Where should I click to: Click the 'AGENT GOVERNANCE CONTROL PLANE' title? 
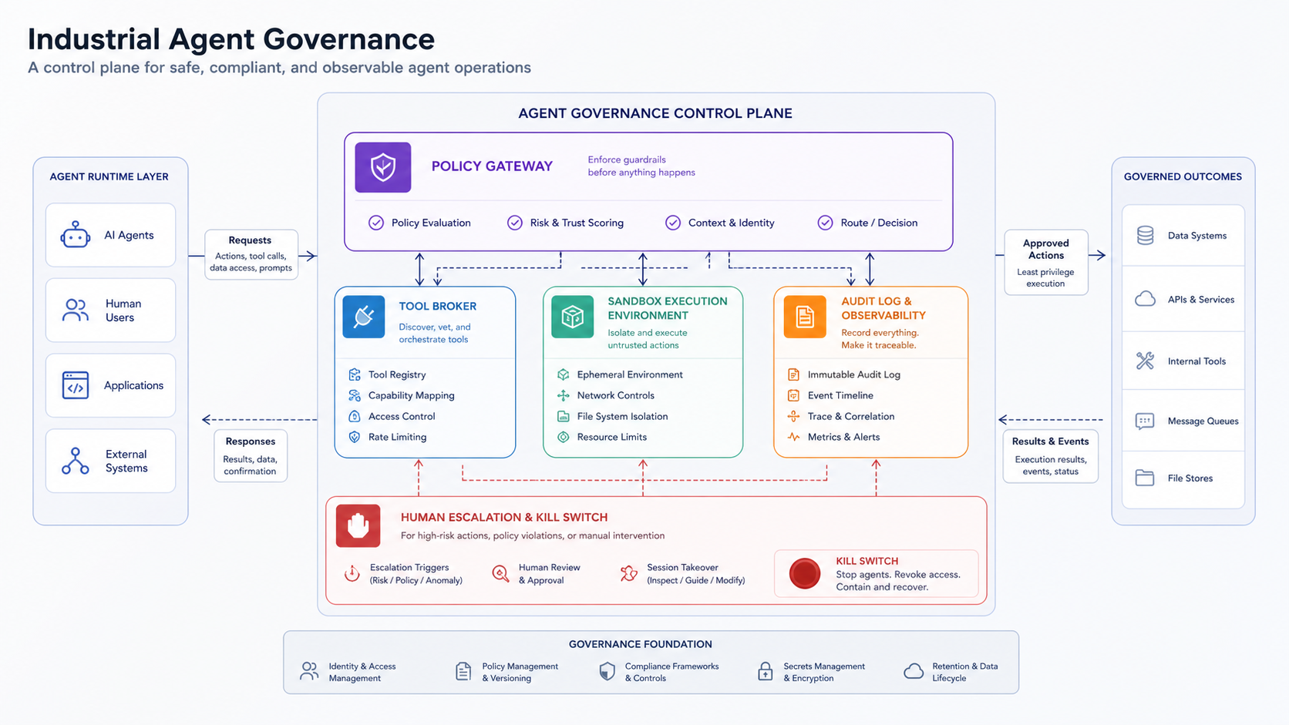coord(655,113)
